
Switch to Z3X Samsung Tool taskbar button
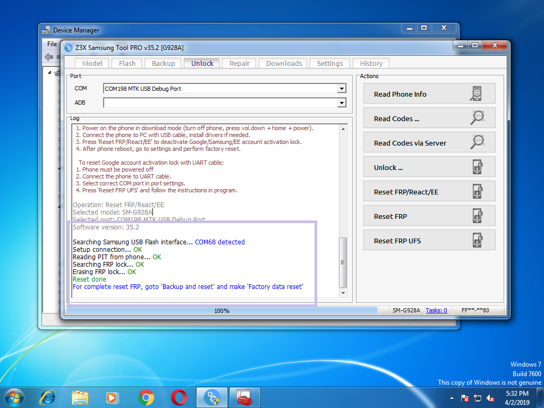[212, 397]
